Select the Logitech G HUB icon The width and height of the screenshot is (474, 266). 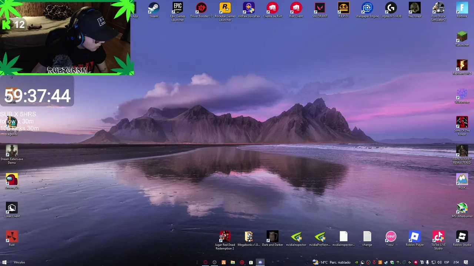tap(391, 10)
